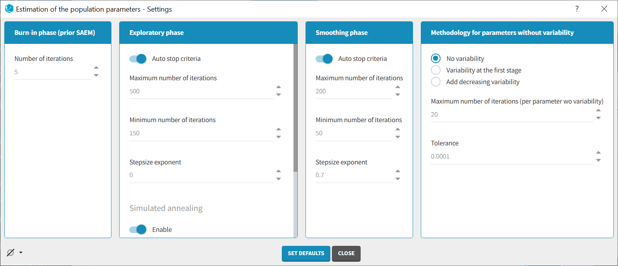This screenshot has width=618, height=266.
Task: Select Add decreasing variability option
Action: click(x=436, y=82)
